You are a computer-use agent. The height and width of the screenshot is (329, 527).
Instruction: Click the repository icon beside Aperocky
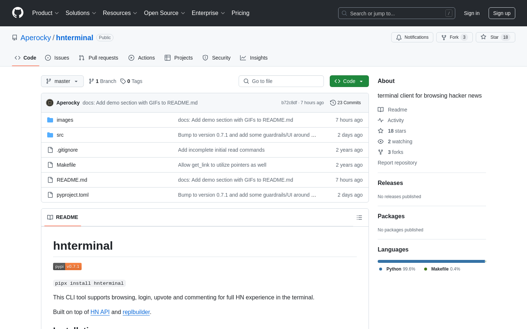[x=15, y=38]
